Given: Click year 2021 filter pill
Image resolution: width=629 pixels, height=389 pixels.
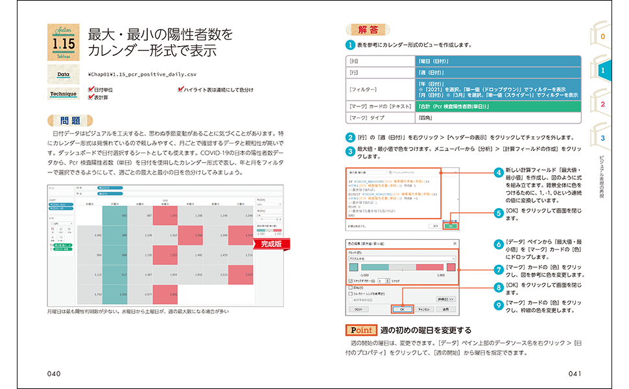Looking at the screenshot, I should [61, 204].
